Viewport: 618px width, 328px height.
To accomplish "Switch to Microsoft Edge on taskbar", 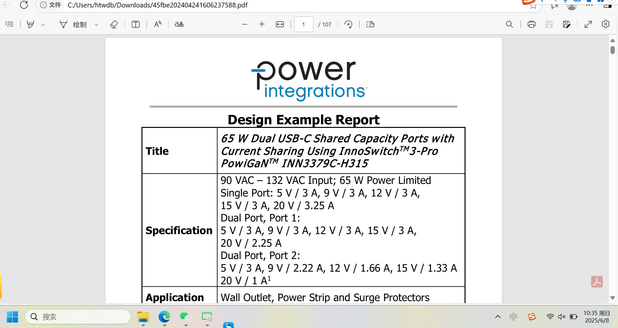I will click(x=164, y=317).
